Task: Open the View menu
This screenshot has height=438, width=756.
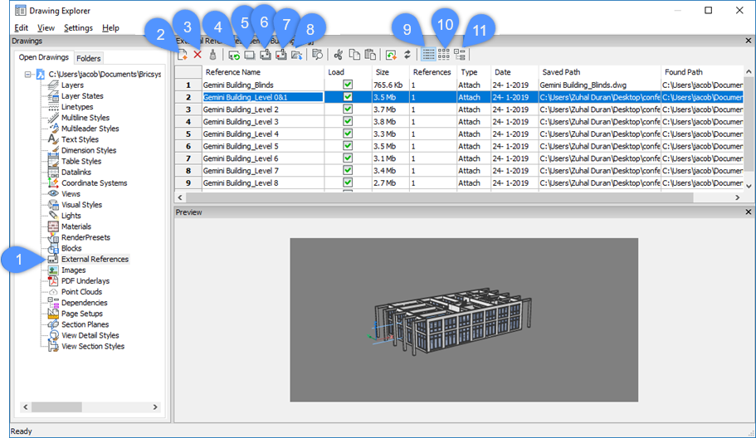Action: [x=46, y=27]
